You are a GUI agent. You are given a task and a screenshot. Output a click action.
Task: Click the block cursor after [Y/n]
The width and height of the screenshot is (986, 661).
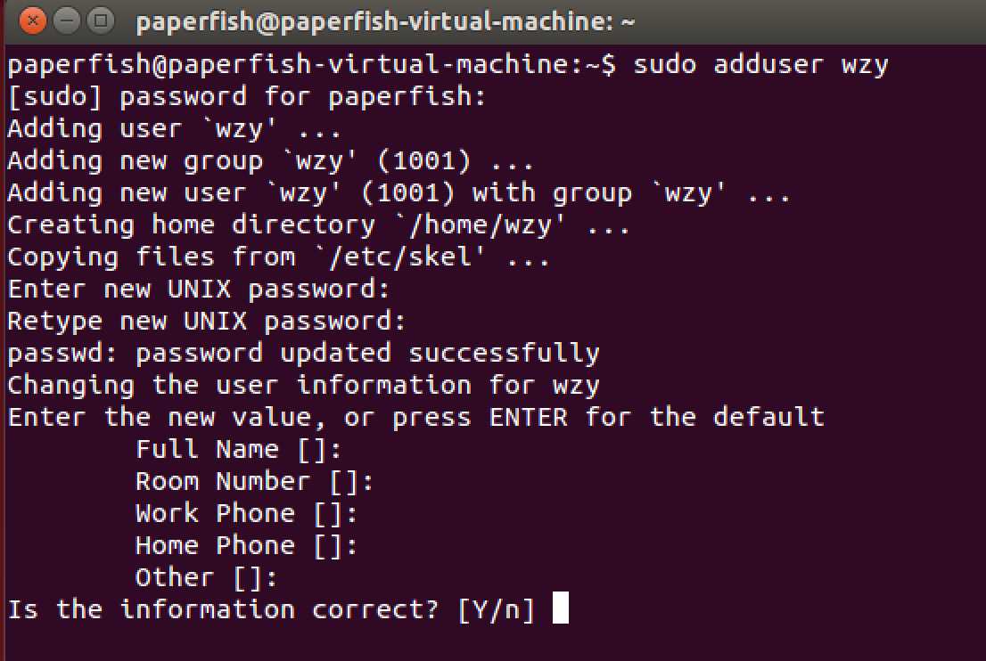click(560, 608)
